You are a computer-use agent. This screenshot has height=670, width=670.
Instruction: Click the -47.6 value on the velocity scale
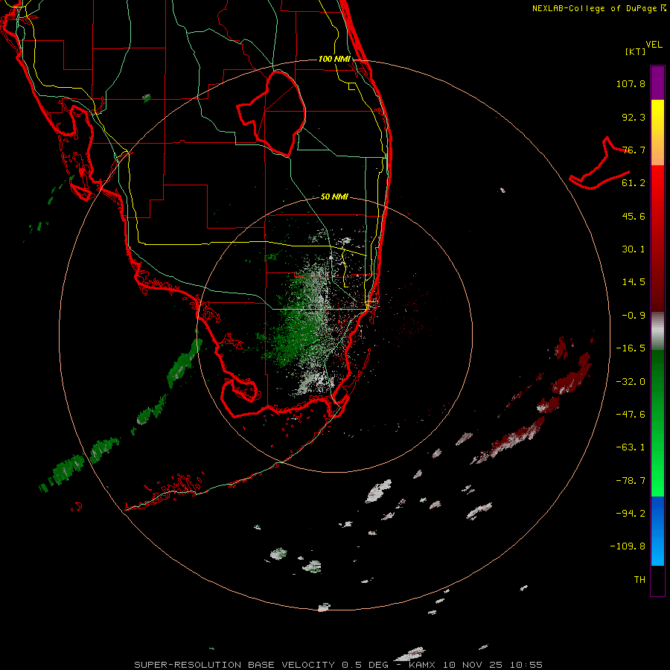tap(631, 415)
